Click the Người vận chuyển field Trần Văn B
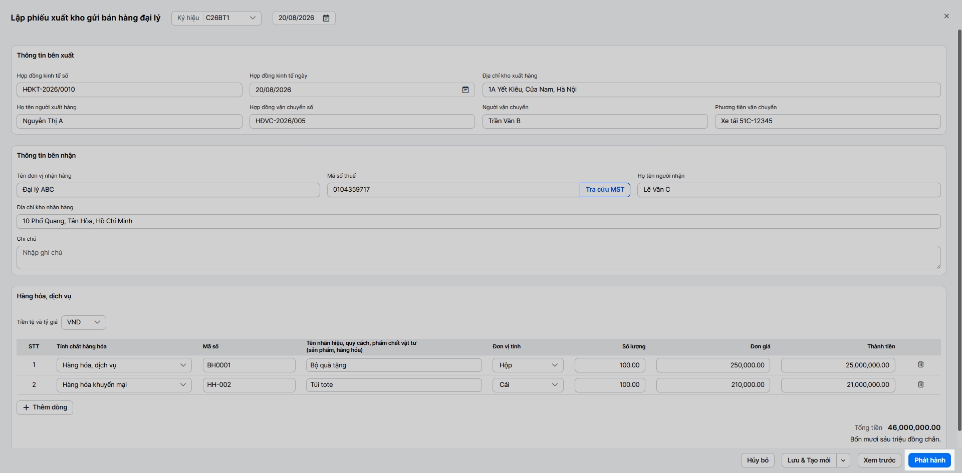Viewport: 962px width, 473px height. click(x=595, y=121)
